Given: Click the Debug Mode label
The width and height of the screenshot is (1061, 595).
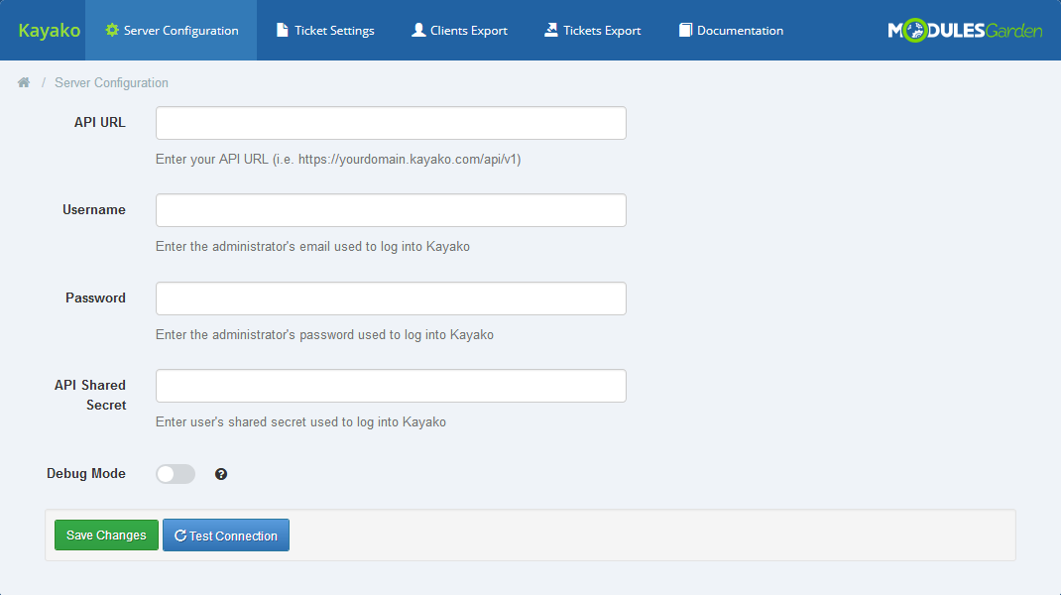Looking at the screenshot, I should point(86,473).
